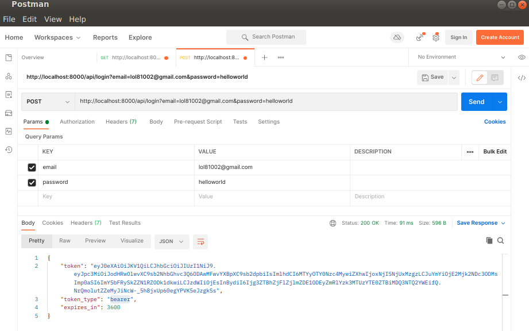This screenshot has width=529, height=331.
Task: Open Postman Settings via the gear icon
Action: tap(435, 37)
